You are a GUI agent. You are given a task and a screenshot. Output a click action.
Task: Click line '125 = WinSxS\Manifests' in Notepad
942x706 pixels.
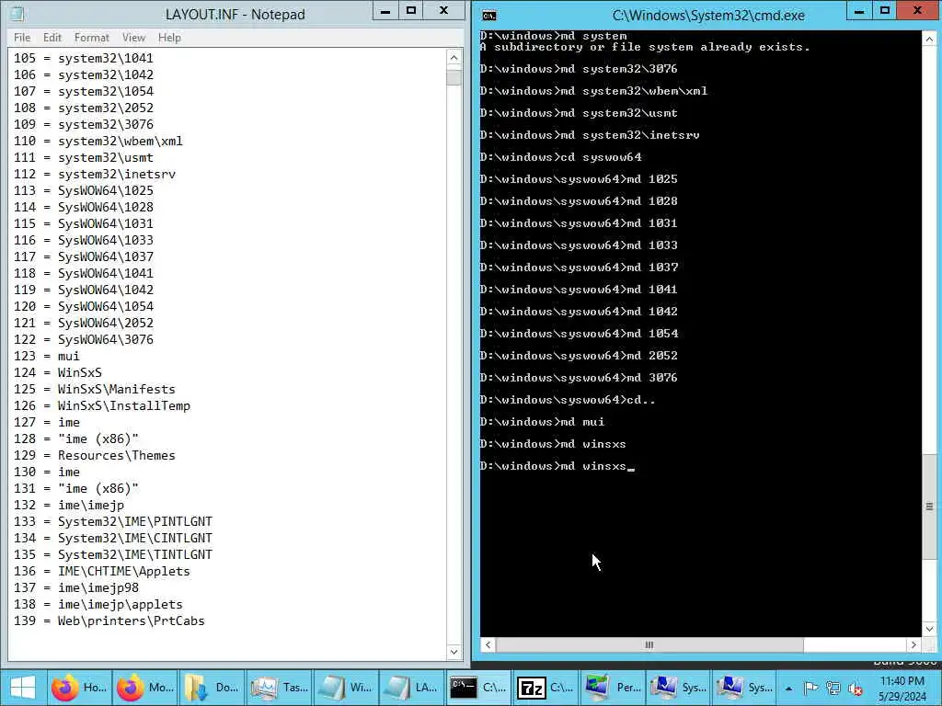coord(95,389)
